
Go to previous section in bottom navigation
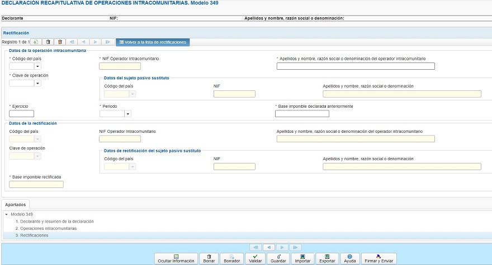(269, 248)
